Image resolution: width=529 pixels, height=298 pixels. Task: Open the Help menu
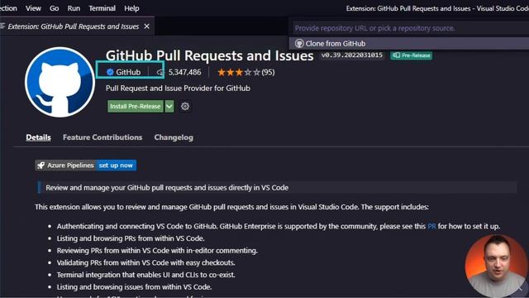(x=131, y=8)
